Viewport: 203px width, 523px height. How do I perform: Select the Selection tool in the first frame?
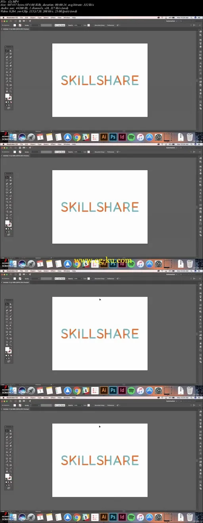[7, 51]
